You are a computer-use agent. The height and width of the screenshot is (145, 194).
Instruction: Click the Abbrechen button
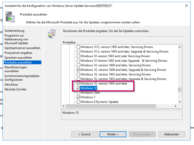[x=172, y=134]
